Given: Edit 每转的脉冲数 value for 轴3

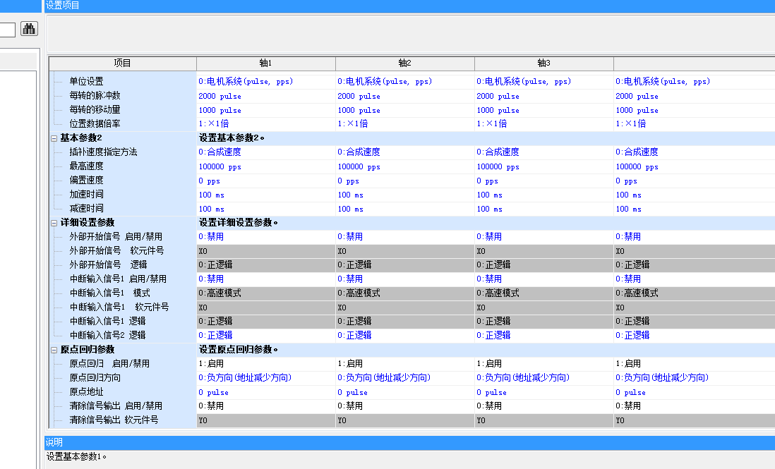Looking at the screenshot, I should 543,96.
